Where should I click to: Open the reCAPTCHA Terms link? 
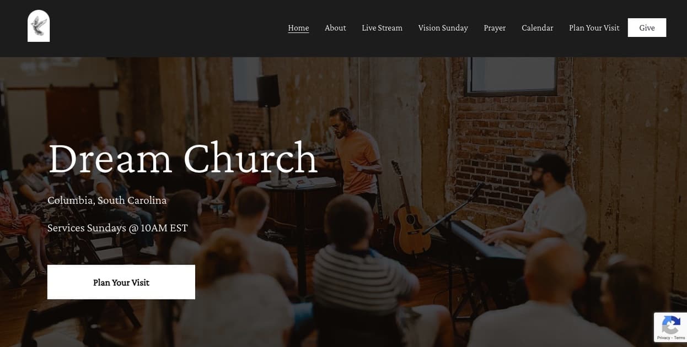click(x=679, y=338)
